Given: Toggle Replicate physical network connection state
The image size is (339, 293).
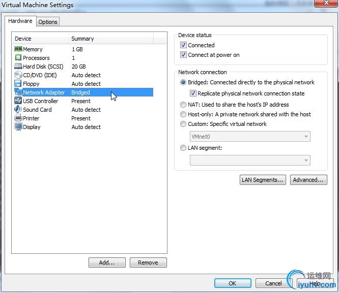Looking at the screenshot, I should pyautogui.click(x=193, y=93).
